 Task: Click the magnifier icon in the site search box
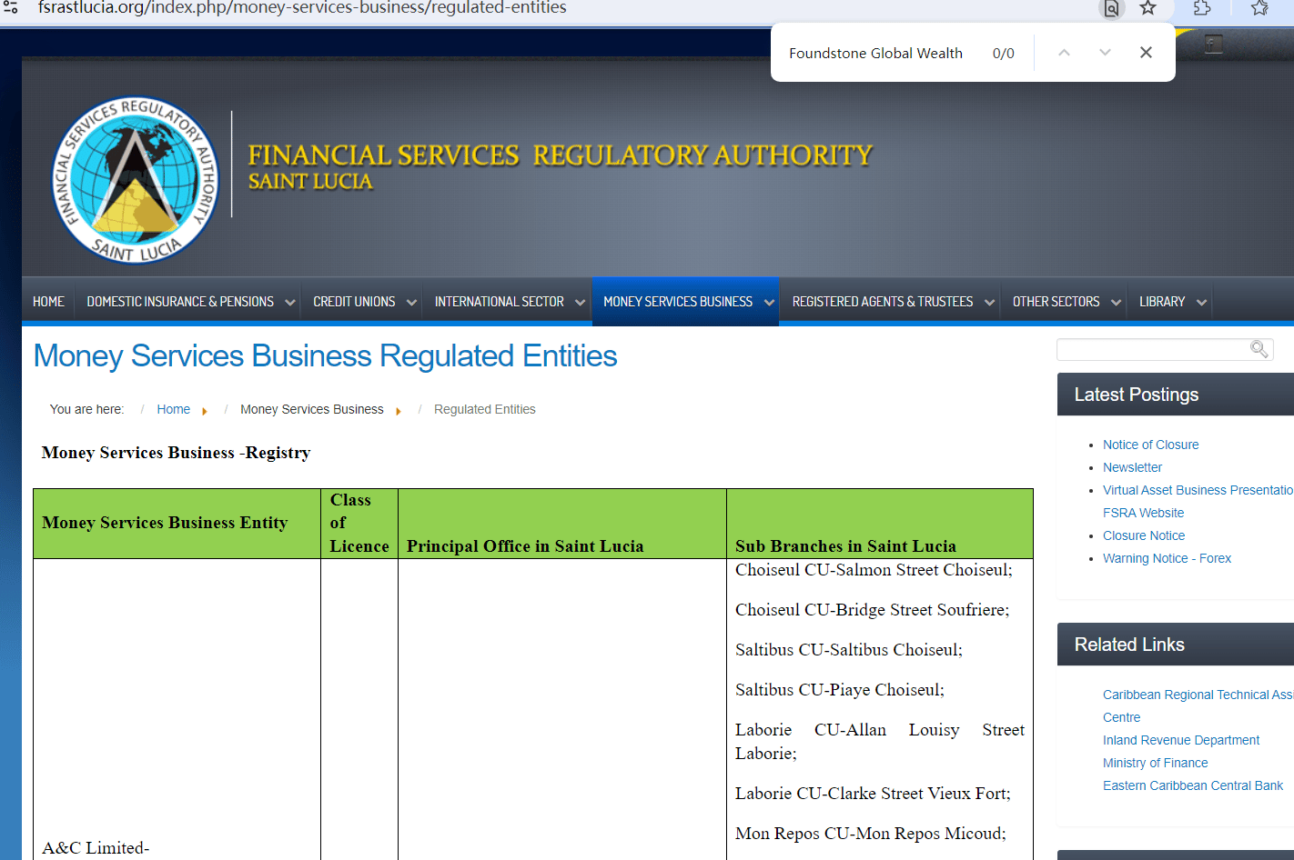(x=1259, y=349)
